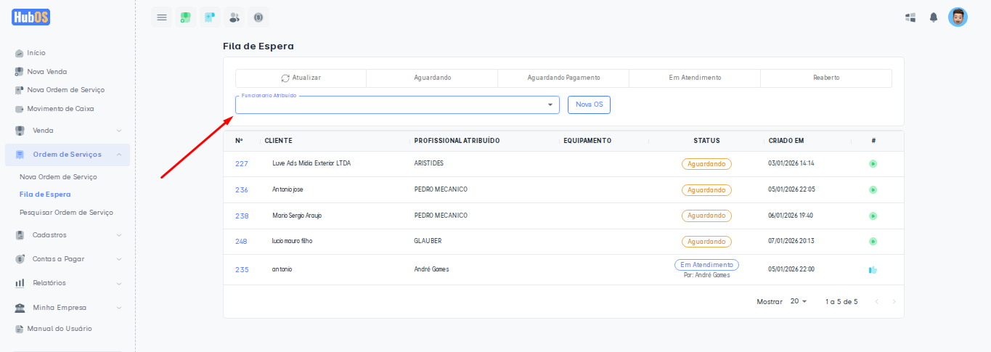The width and height of the screenshot is (991, 352).
Task: Click the green store shortcut icon
Action: click(x=186, y=17)
